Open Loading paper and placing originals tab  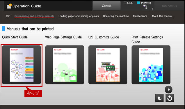(79, 16)
